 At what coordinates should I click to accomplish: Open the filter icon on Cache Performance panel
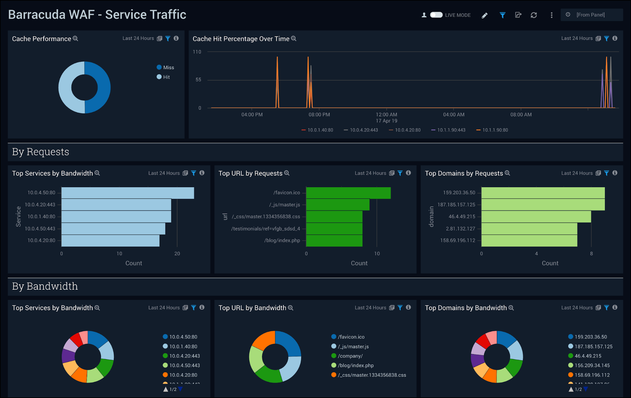(x=168, y=38)
